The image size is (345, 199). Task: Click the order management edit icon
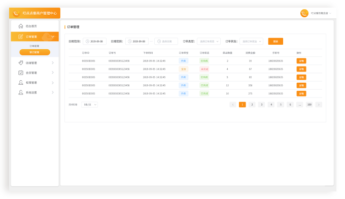point(20,37)
